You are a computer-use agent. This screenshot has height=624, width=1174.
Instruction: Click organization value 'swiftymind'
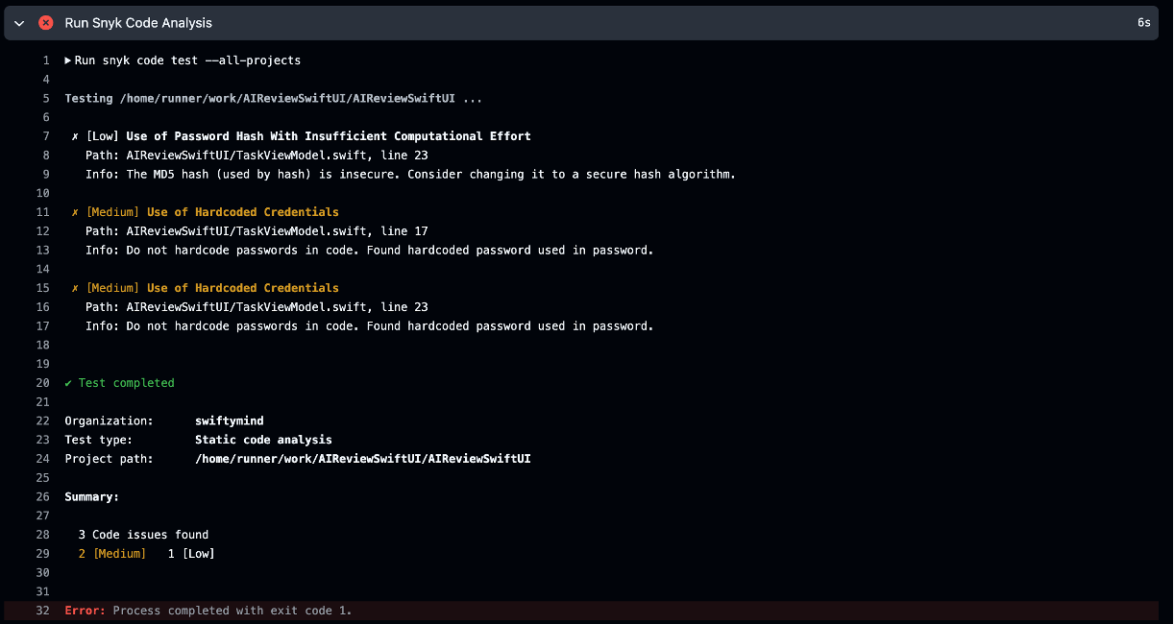pos(230,420)
